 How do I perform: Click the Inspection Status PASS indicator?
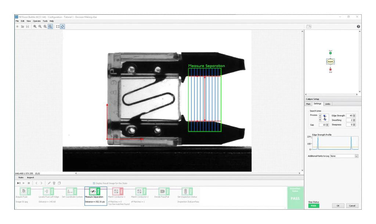point(295,198)
